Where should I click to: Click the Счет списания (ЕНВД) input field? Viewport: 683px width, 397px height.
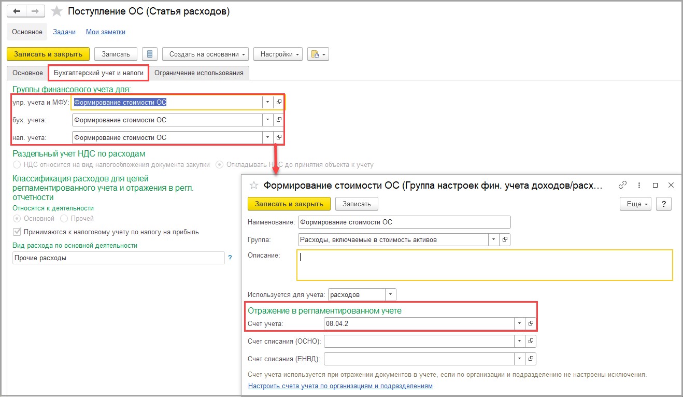click(x=419, y=359)
